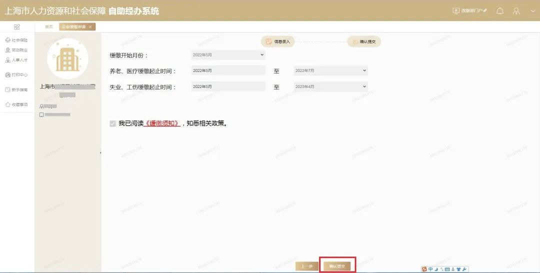The width and height of the screenshot is (540, 273).
Task: Click the 确认提交 button
Action: pyautogui.click(x=337, y=266)
